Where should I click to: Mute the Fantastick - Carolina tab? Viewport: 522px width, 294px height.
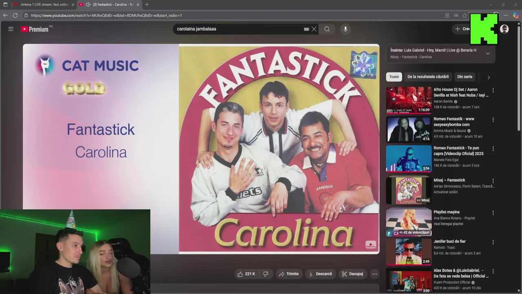point(88,4)
